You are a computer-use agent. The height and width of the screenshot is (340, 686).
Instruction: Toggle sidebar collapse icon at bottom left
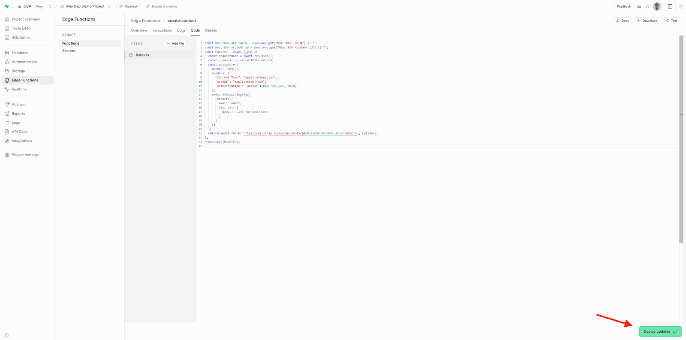pyautogui.click(x=7, y=335)
